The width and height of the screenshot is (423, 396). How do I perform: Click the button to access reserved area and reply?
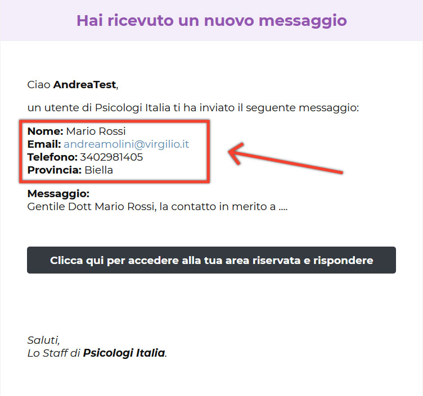tap(211, 260)
